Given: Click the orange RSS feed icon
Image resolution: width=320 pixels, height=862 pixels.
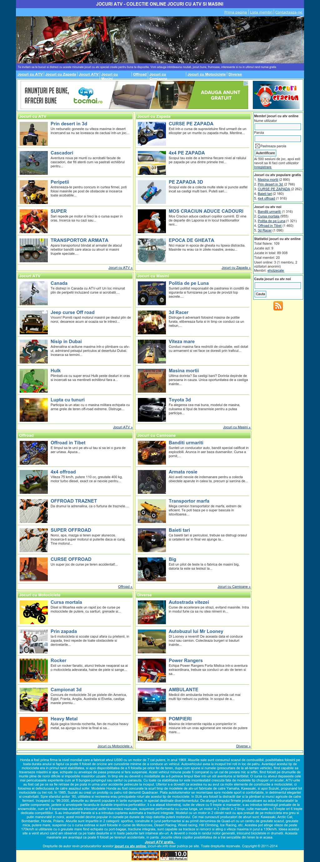Looking at the screenshot, I should pyautogui.click(x=278, y=306).
